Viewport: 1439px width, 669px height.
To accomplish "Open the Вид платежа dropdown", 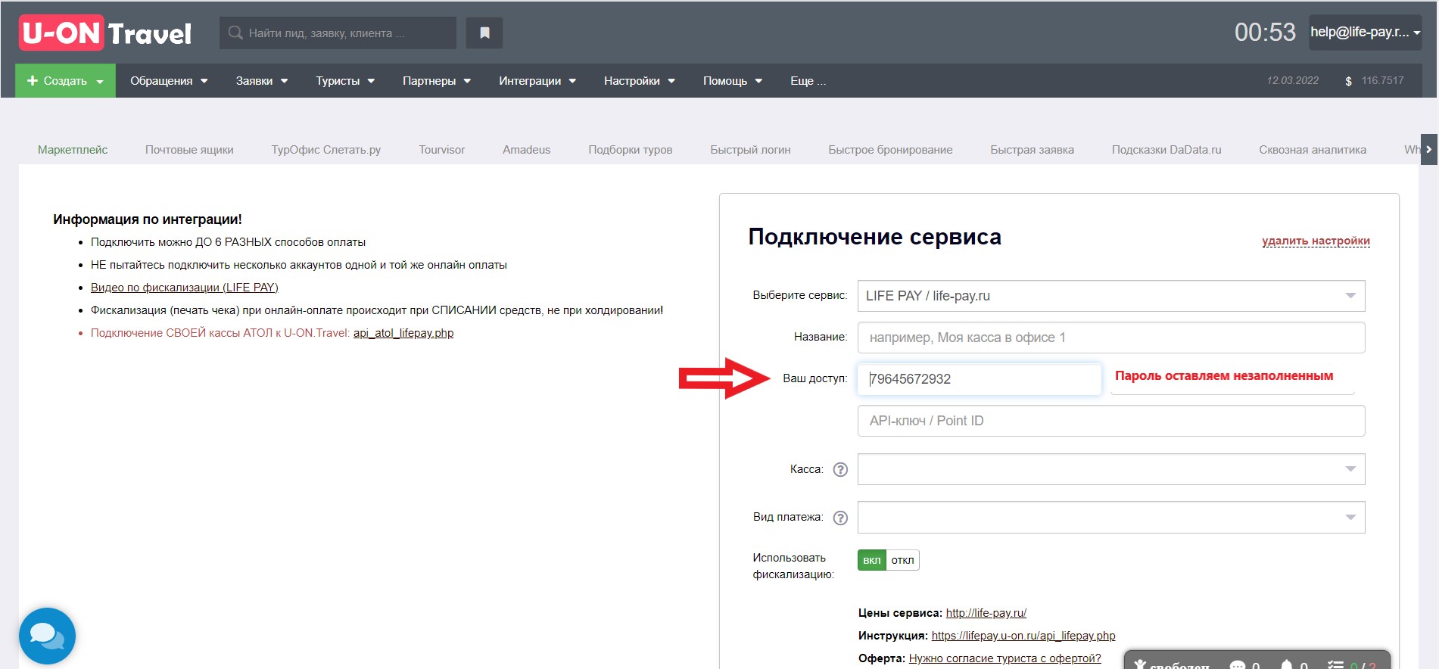I will click(1111, 518).
